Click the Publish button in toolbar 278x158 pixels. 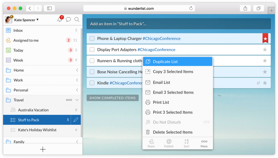(169, 143)
